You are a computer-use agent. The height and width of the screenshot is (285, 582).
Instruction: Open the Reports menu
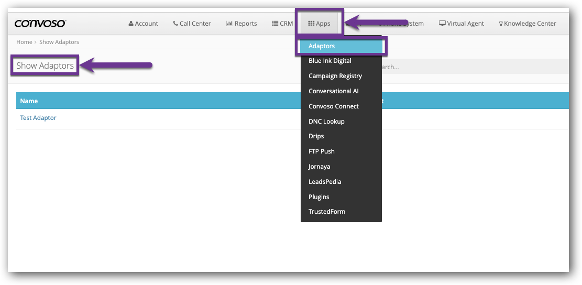coord(241,24)
